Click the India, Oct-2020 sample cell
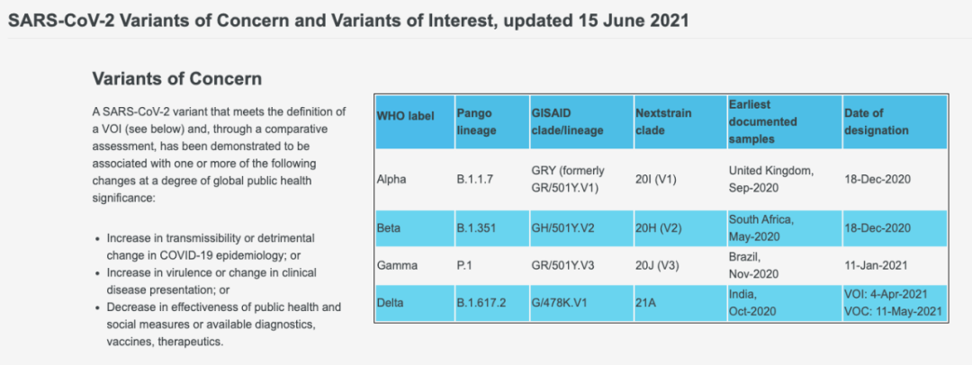The width and height of the screenshot is (972, 365). coord(753,303)
